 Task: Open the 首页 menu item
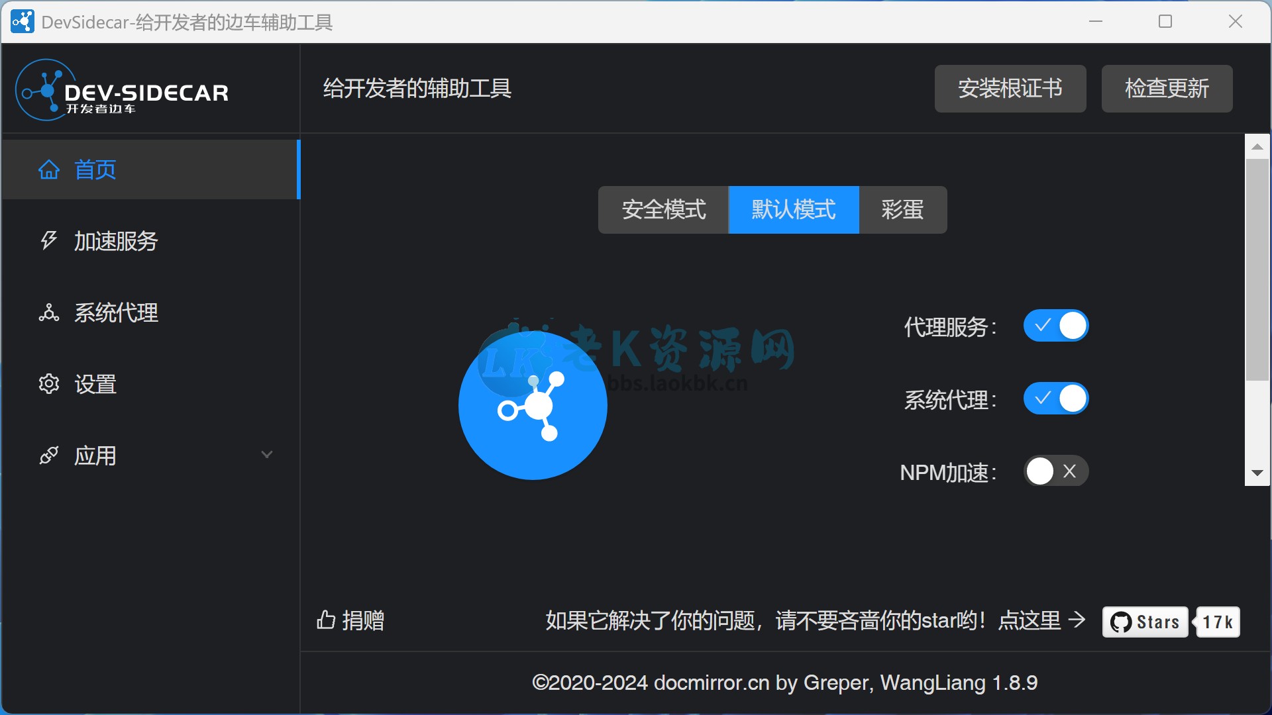pyautogui.click(x=152, y=169)
